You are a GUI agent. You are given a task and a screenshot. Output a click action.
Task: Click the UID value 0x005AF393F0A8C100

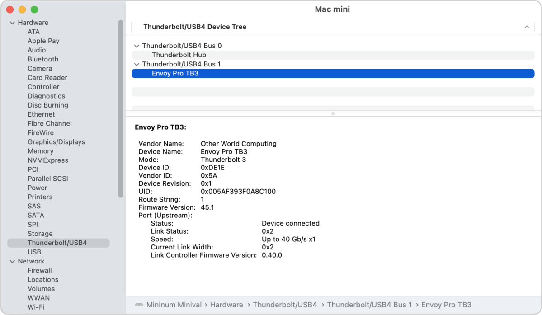coord(238,192)
